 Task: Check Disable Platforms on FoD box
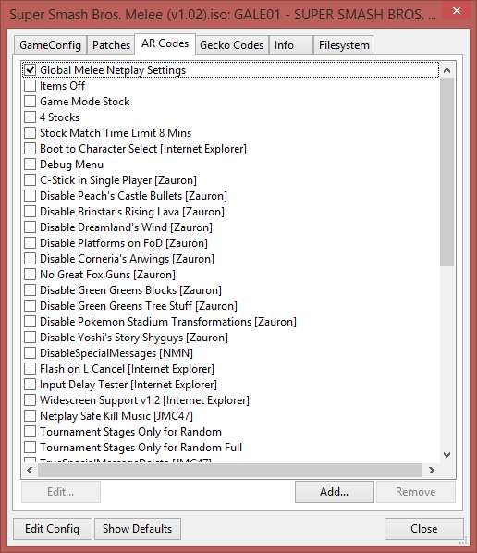click(x=30, y=242)
